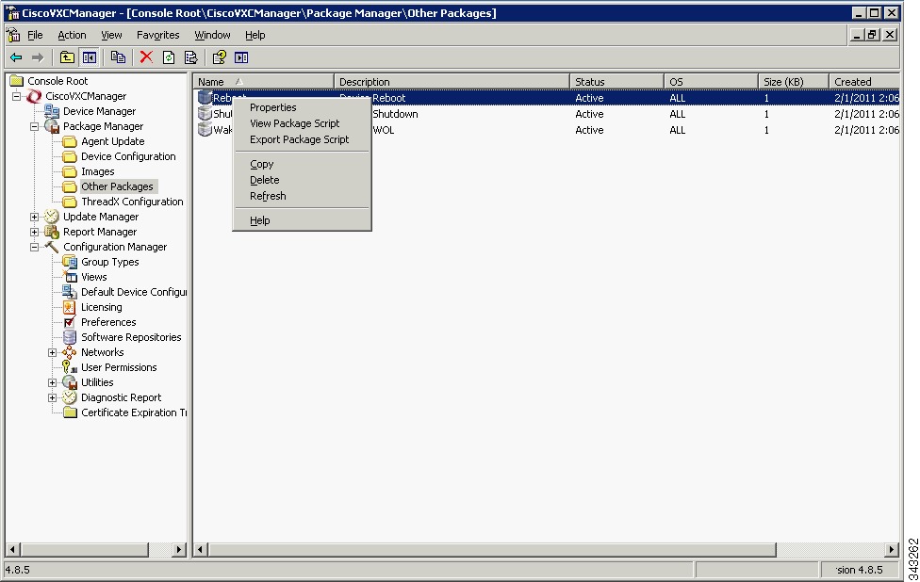This screenshot has width=920, height=582.
Task: Click the right arrow of the tree pane scrollbar
Action: pos(179,550)
